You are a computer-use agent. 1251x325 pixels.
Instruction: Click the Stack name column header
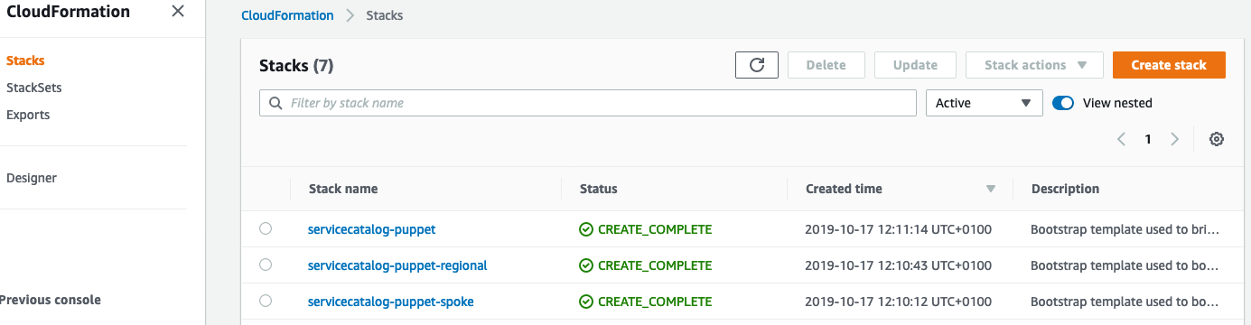point(343,189)
